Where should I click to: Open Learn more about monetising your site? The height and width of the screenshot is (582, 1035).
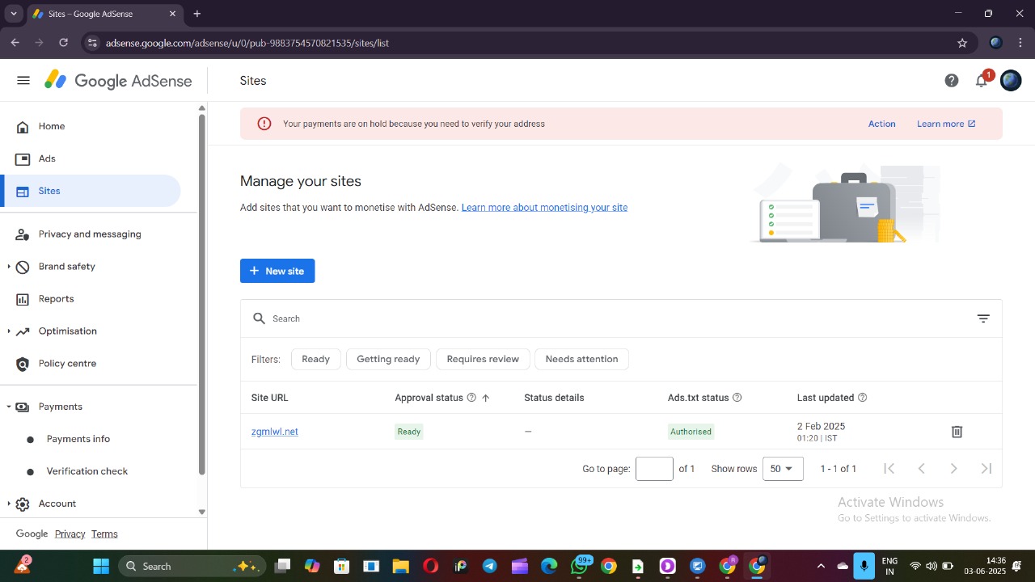(544, 208)
